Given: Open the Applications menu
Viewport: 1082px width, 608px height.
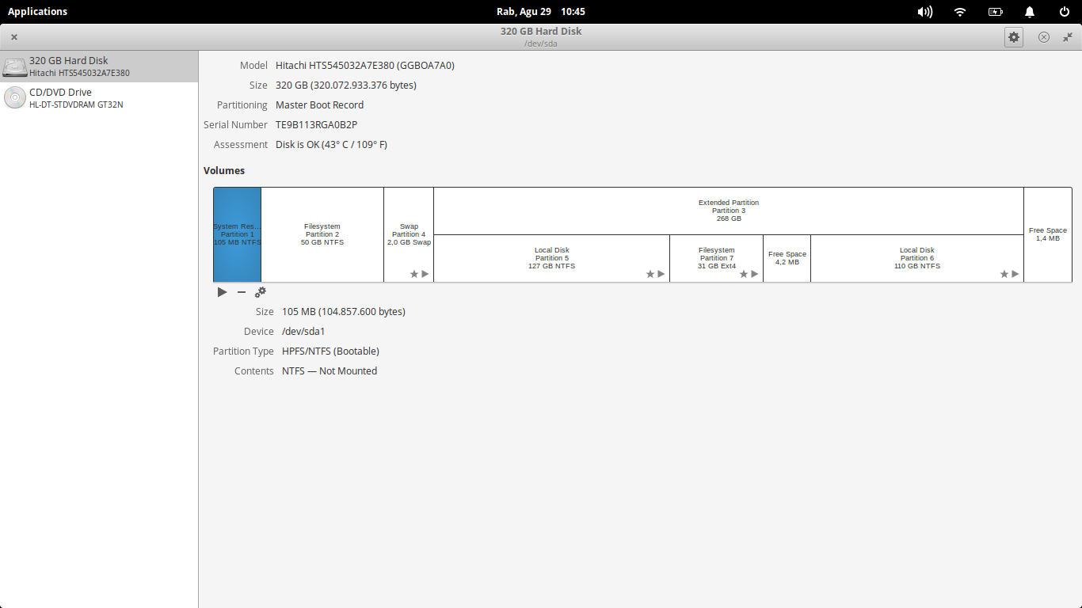Looking at the screenshot, I should (x=37, y=12).
